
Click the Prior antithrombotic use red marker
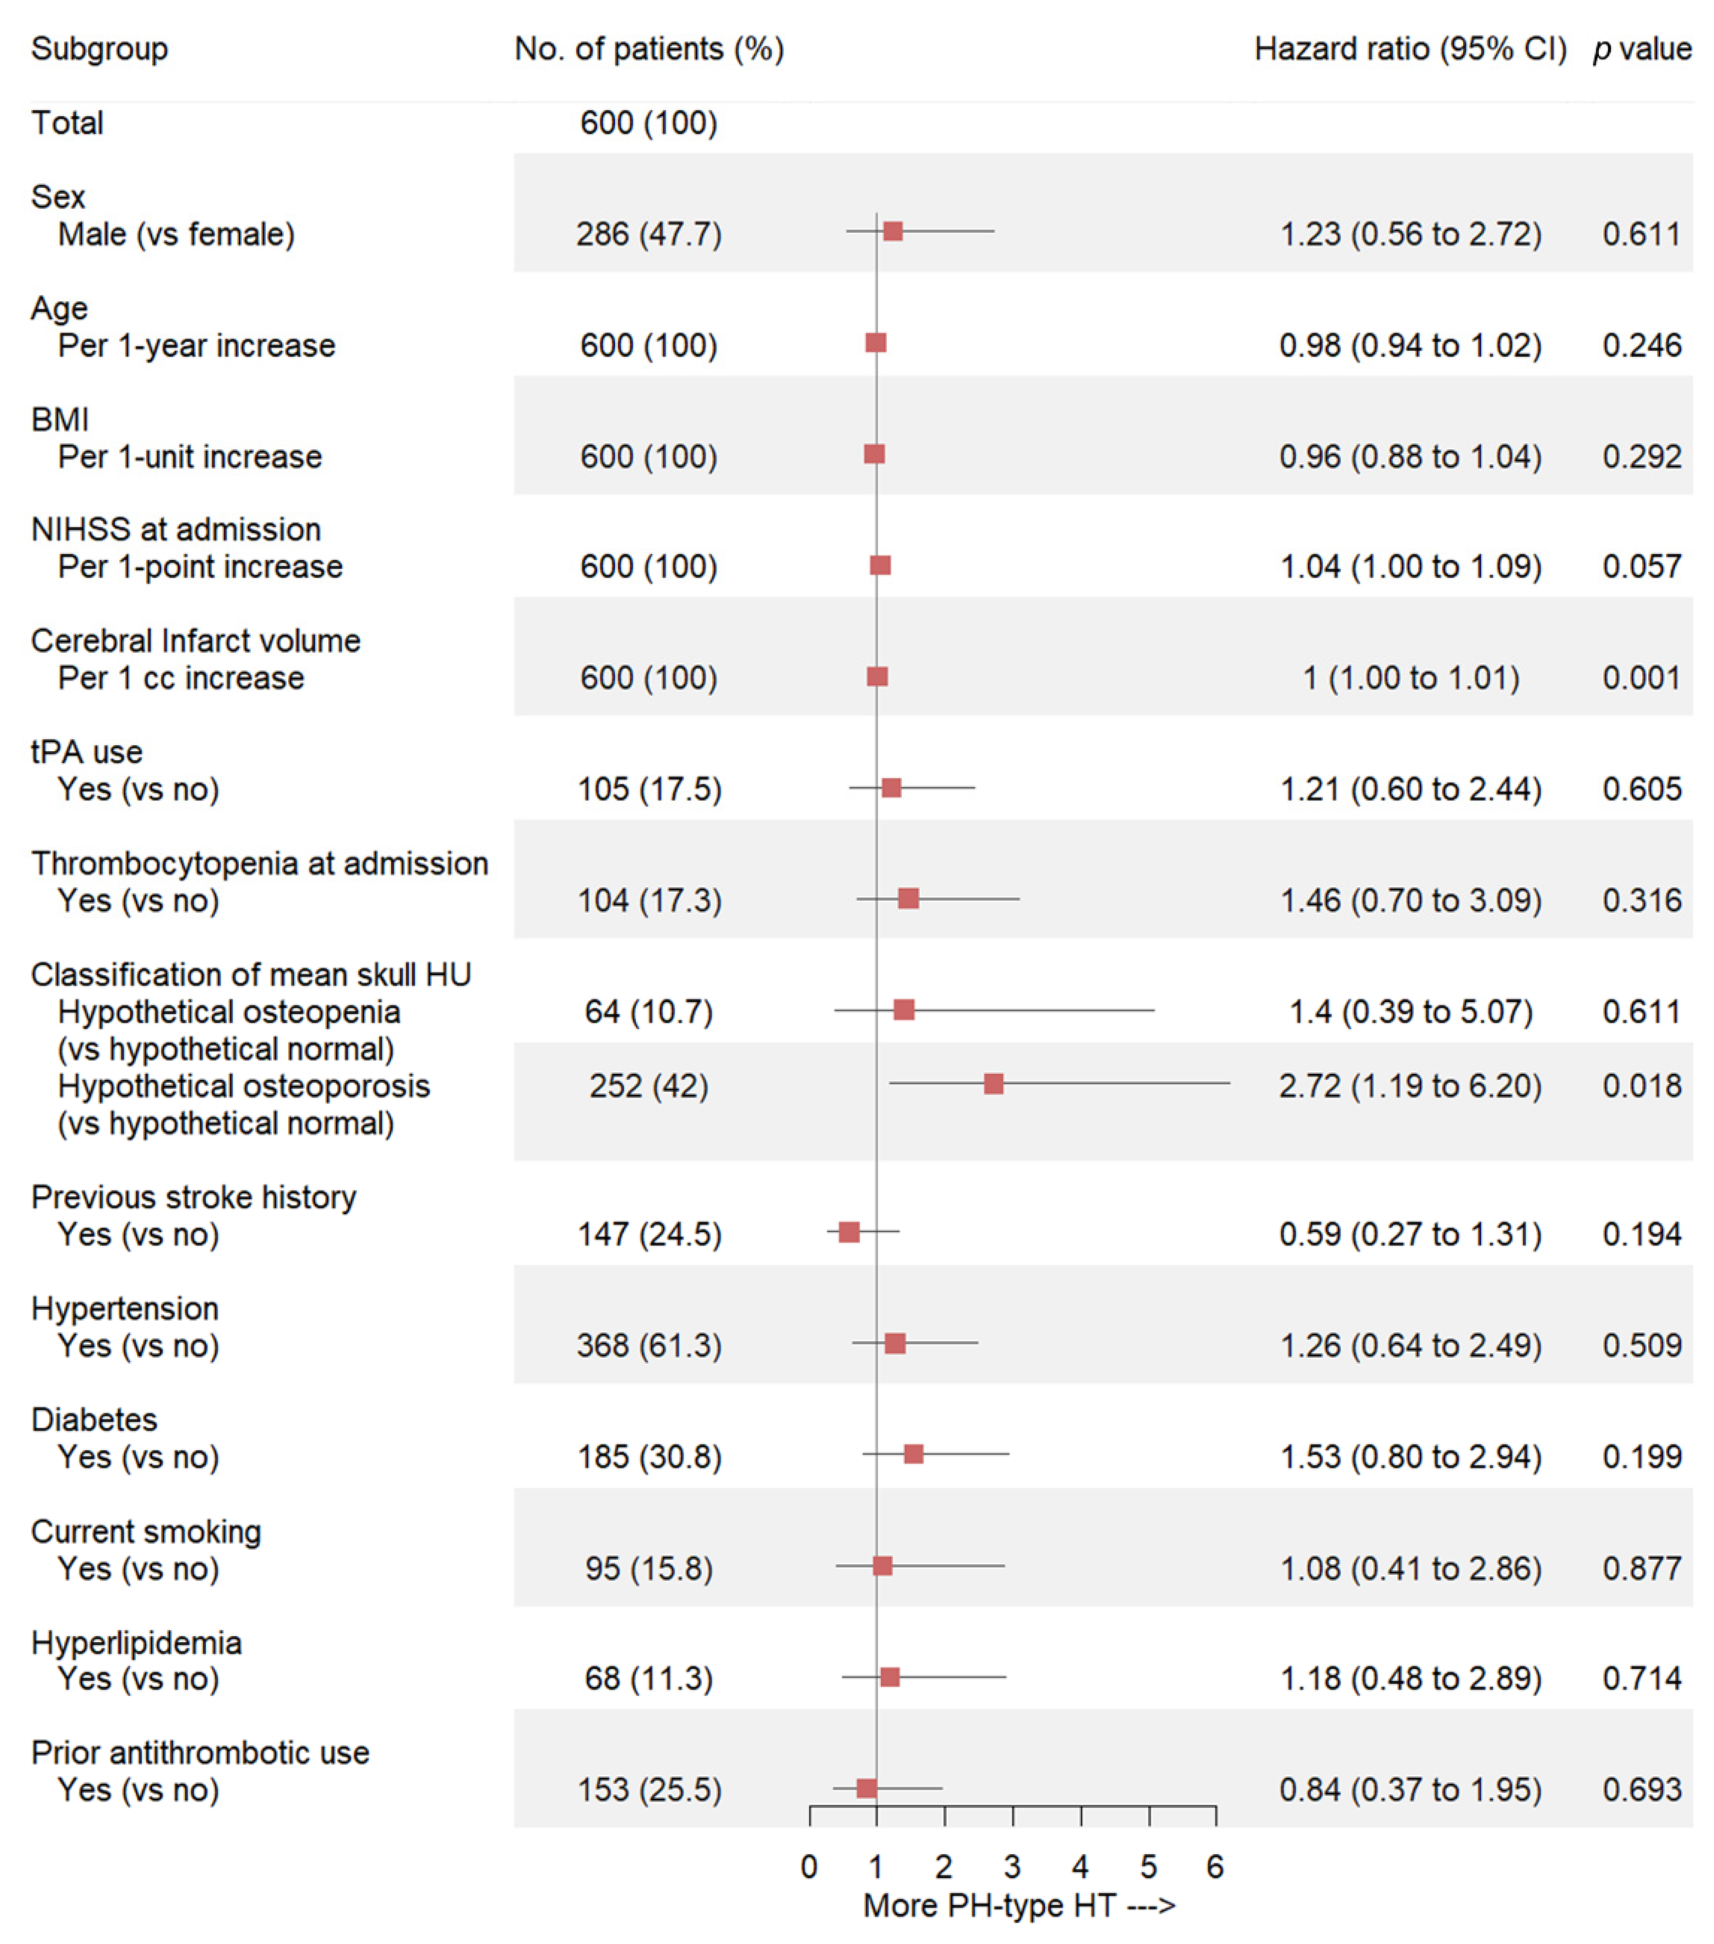click(866, 1788)
